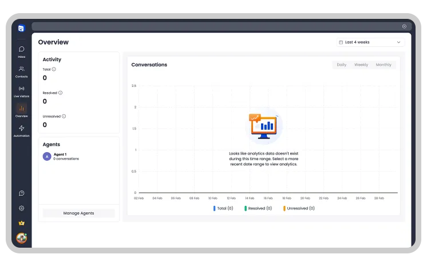Expand the date range chevron arrow
The width and height of the screenshot is (427, 266).
[398, 42]
